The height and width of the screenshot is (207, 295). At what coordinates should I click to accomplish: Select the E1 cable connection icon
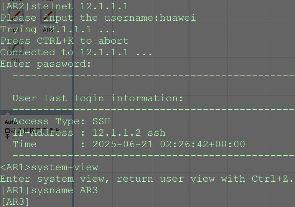click(16, 16)
